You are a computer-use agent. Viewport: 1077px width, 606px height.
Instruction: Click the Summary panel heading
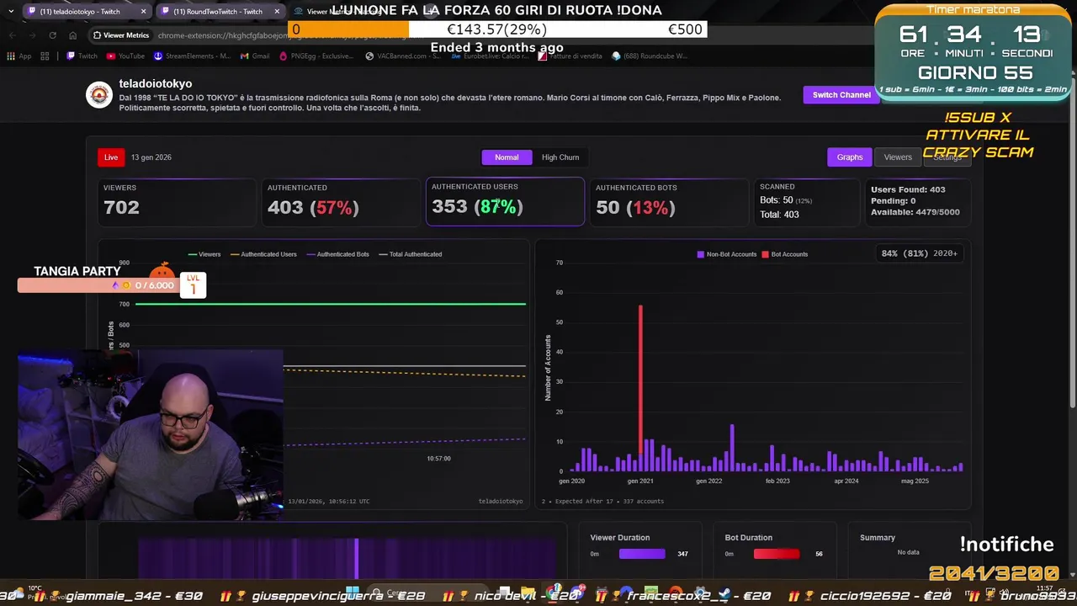click(x=878, y=538)
